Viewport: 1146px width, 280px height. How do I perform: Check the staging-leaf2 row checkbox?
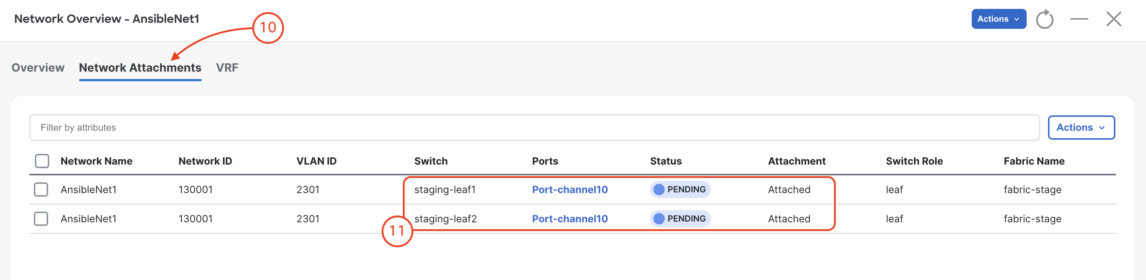pos(41,219)
